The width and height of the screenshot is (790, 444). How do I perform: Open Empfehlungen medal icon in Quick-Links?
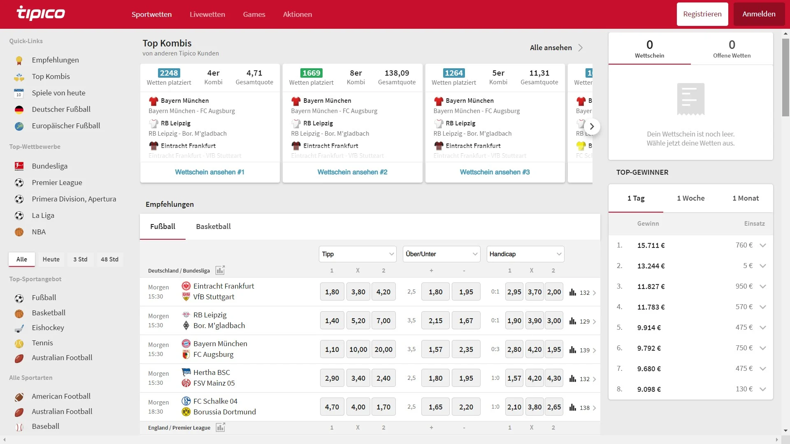coord(19,60)
